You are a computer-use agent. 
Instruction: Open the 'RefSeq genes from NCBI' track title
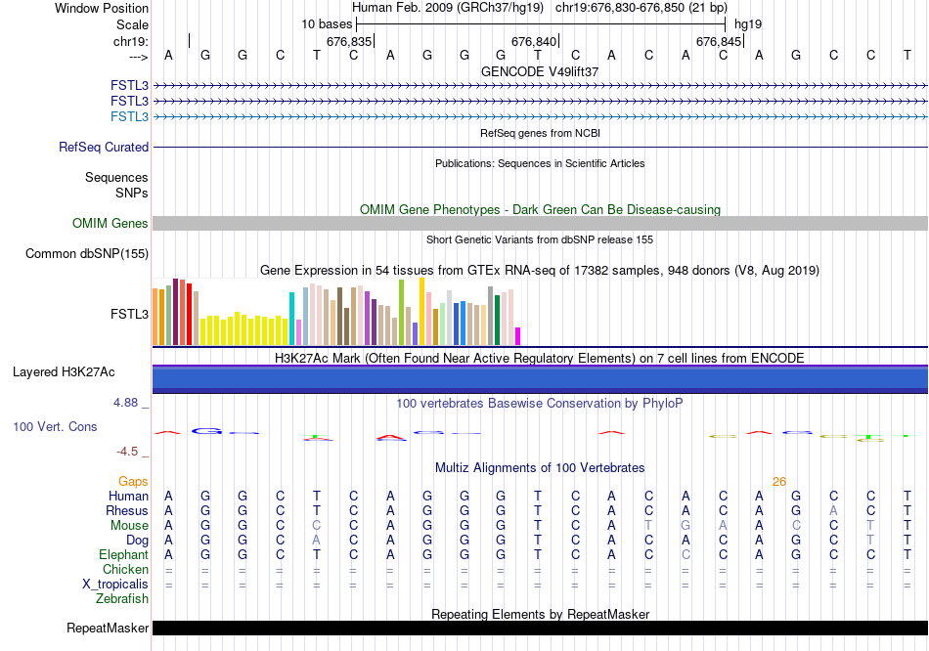(540, 133)
